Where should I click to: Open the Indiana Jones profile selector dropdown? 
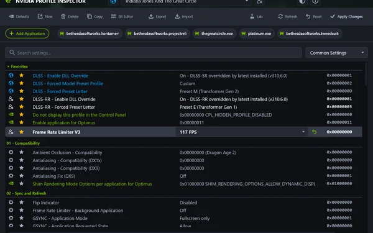(x=186, y=2)
